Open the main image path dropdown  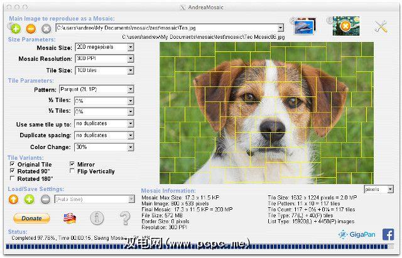tap(281, 28)
